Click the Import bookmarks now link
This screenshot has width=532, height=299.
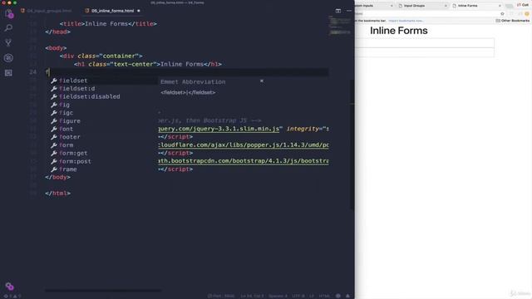[x=406, y=21]
